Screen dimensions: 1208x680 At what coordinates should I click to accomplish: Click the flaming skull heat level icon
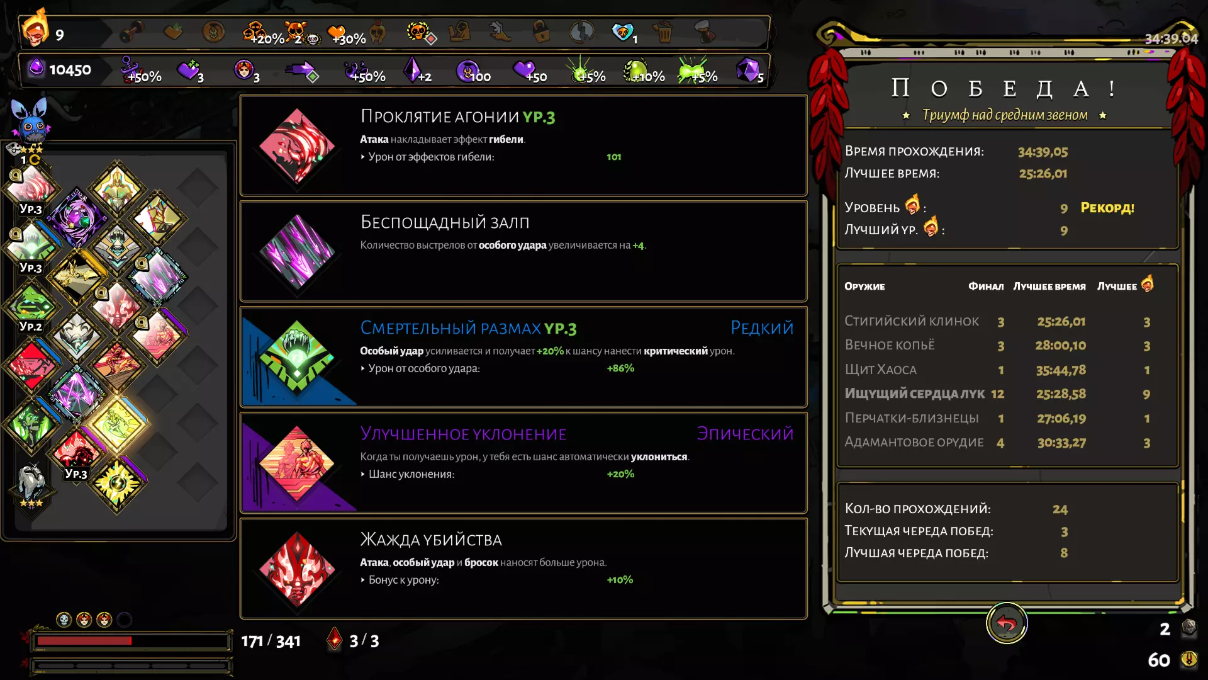[34, 29]
